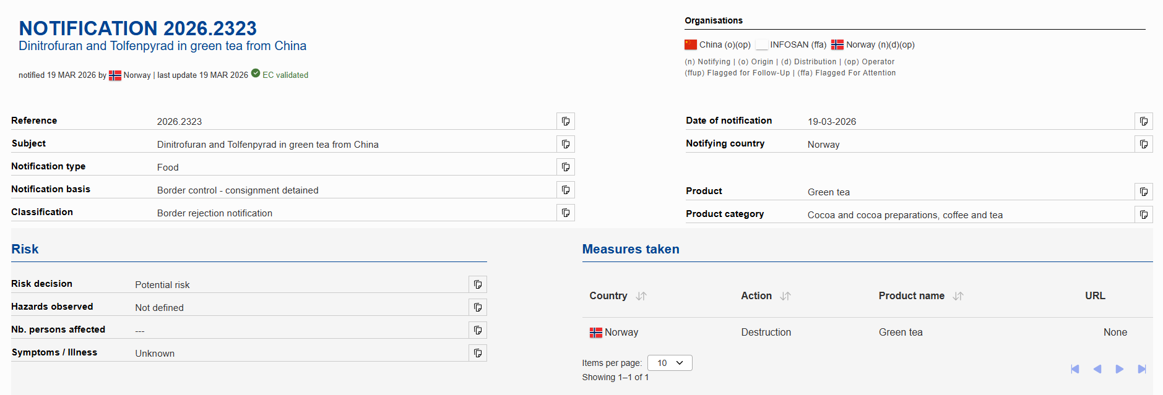Copy the Hazards observed value
The width and height of the screenshot is (1163, 395).
coord(478,307)
